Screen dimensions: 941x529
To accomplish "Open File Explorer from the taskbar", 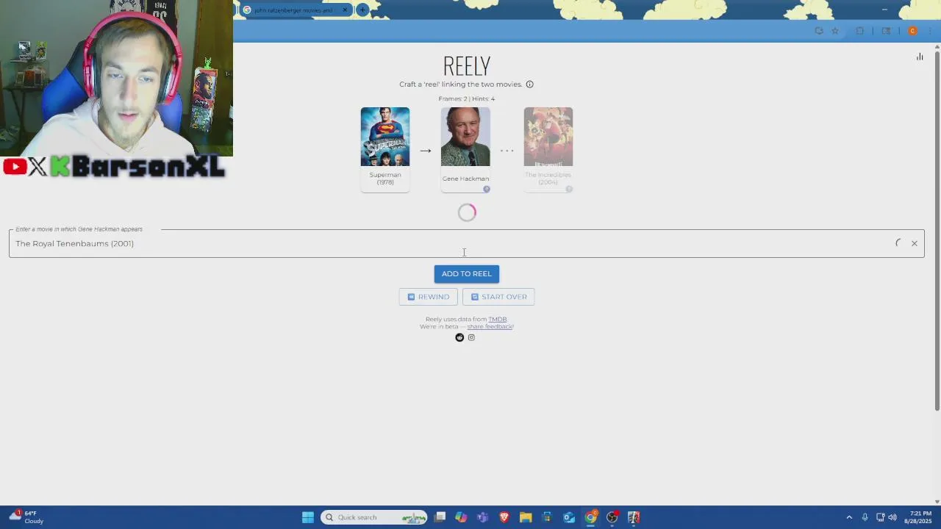I will [526, 517].
